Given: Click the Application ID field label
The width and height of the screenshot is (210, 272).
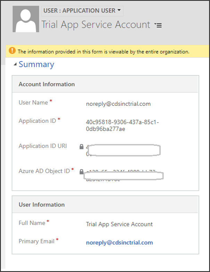Looking at the screenshot, I should tap(37, 121).
